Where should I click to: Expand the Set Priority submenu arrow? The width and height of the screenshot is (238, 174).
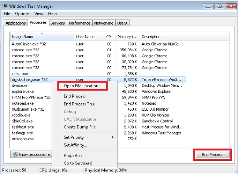point(113,137)
